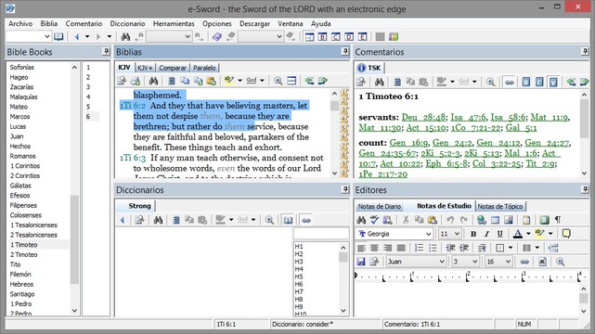The width and height of the screenshot is (595, 334).
Task: Expand the font color dropdown arrow
Action: tap(528, 234)
